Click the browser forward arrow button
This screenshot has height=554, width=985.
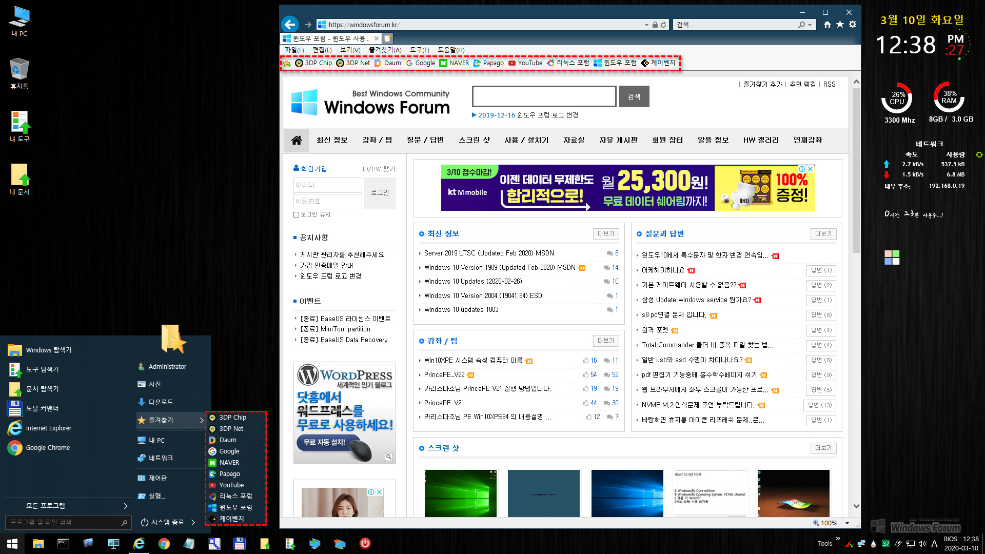307,25
